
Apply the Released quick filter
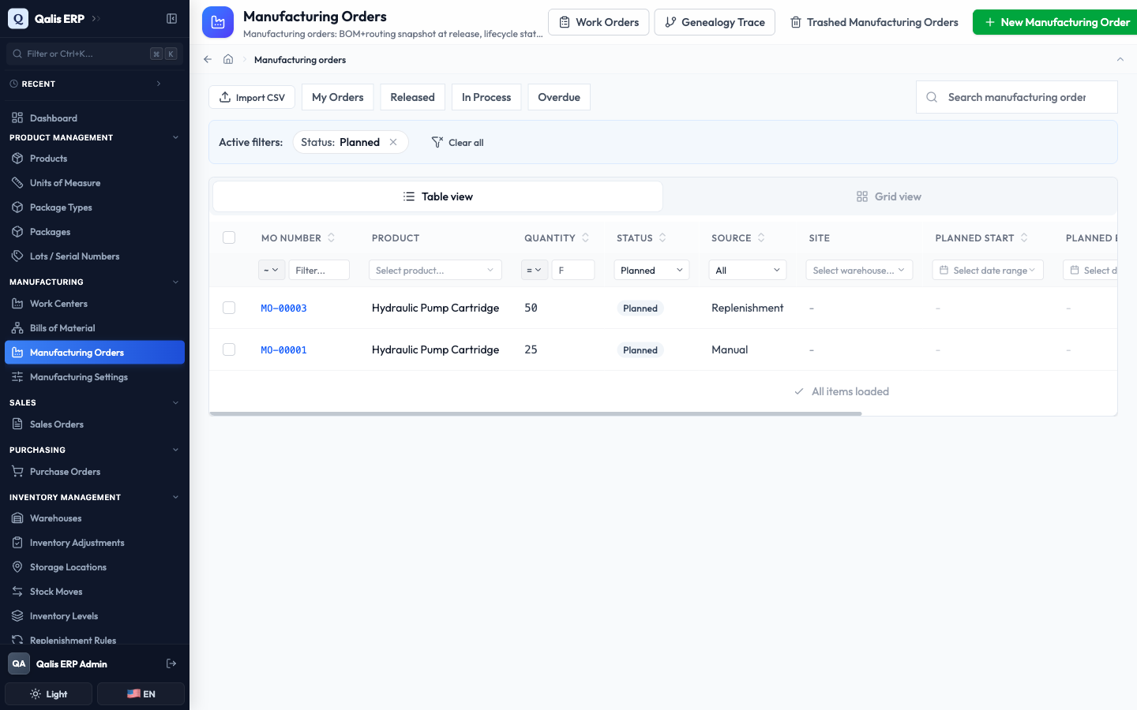pos(412,97)
